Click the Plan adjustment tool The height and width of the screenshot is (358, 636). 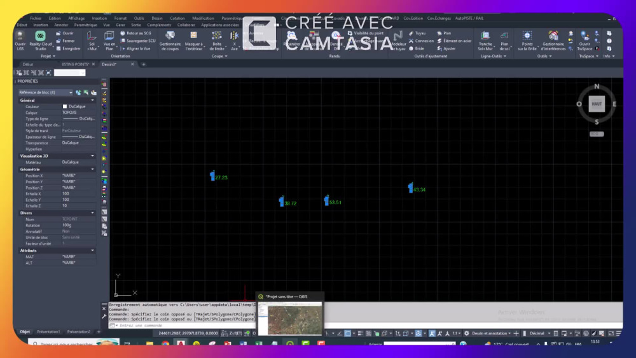coord(444,33)
